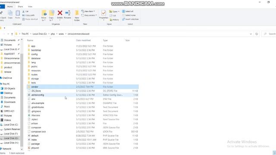Open the Move to dropdown
The width and height of the screenshot is (276, 155).
(x=44, y=15)
